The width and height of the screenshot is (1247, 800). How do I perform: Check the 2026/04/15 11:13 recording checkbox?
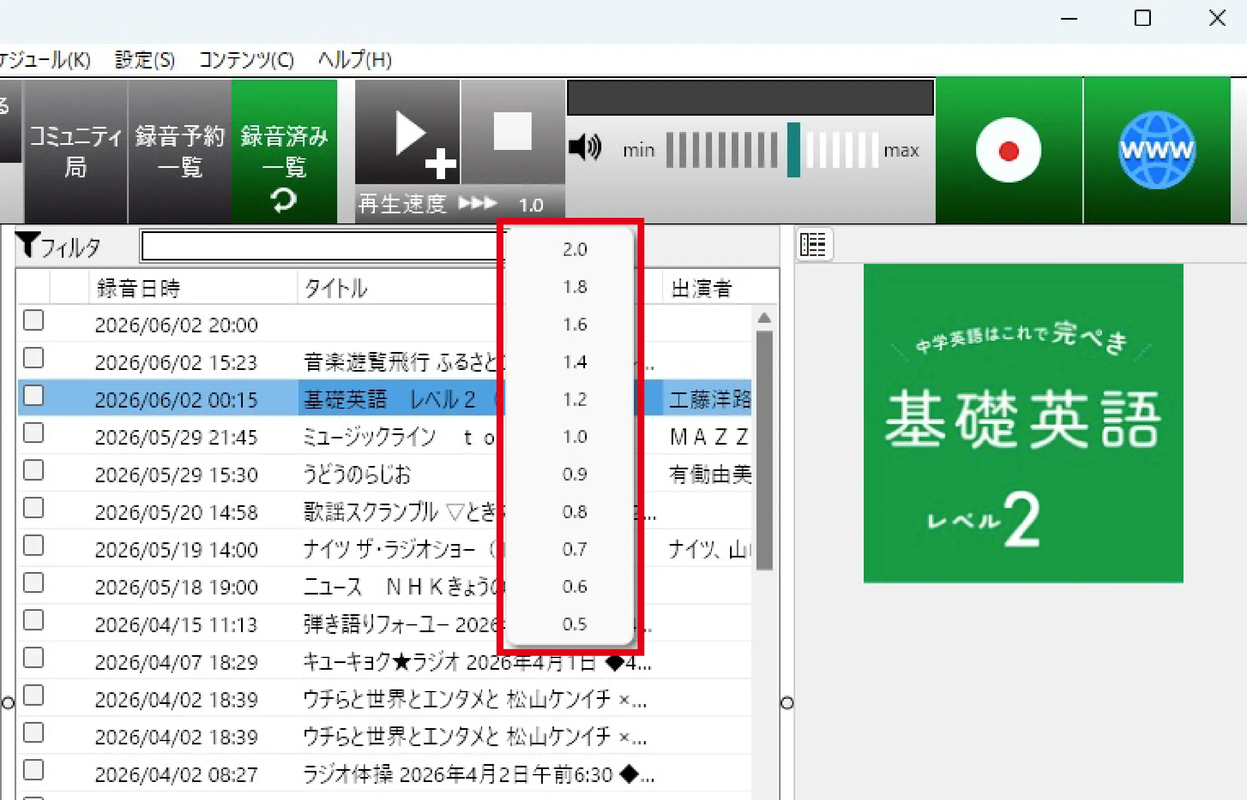click(34, 620)
